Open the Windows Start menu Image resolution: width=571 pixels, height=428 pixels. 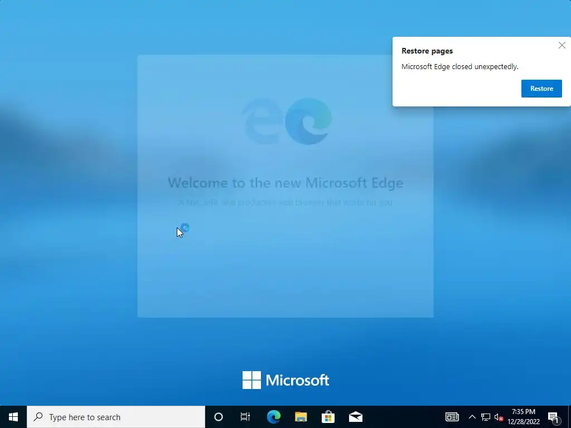(13, 417)
